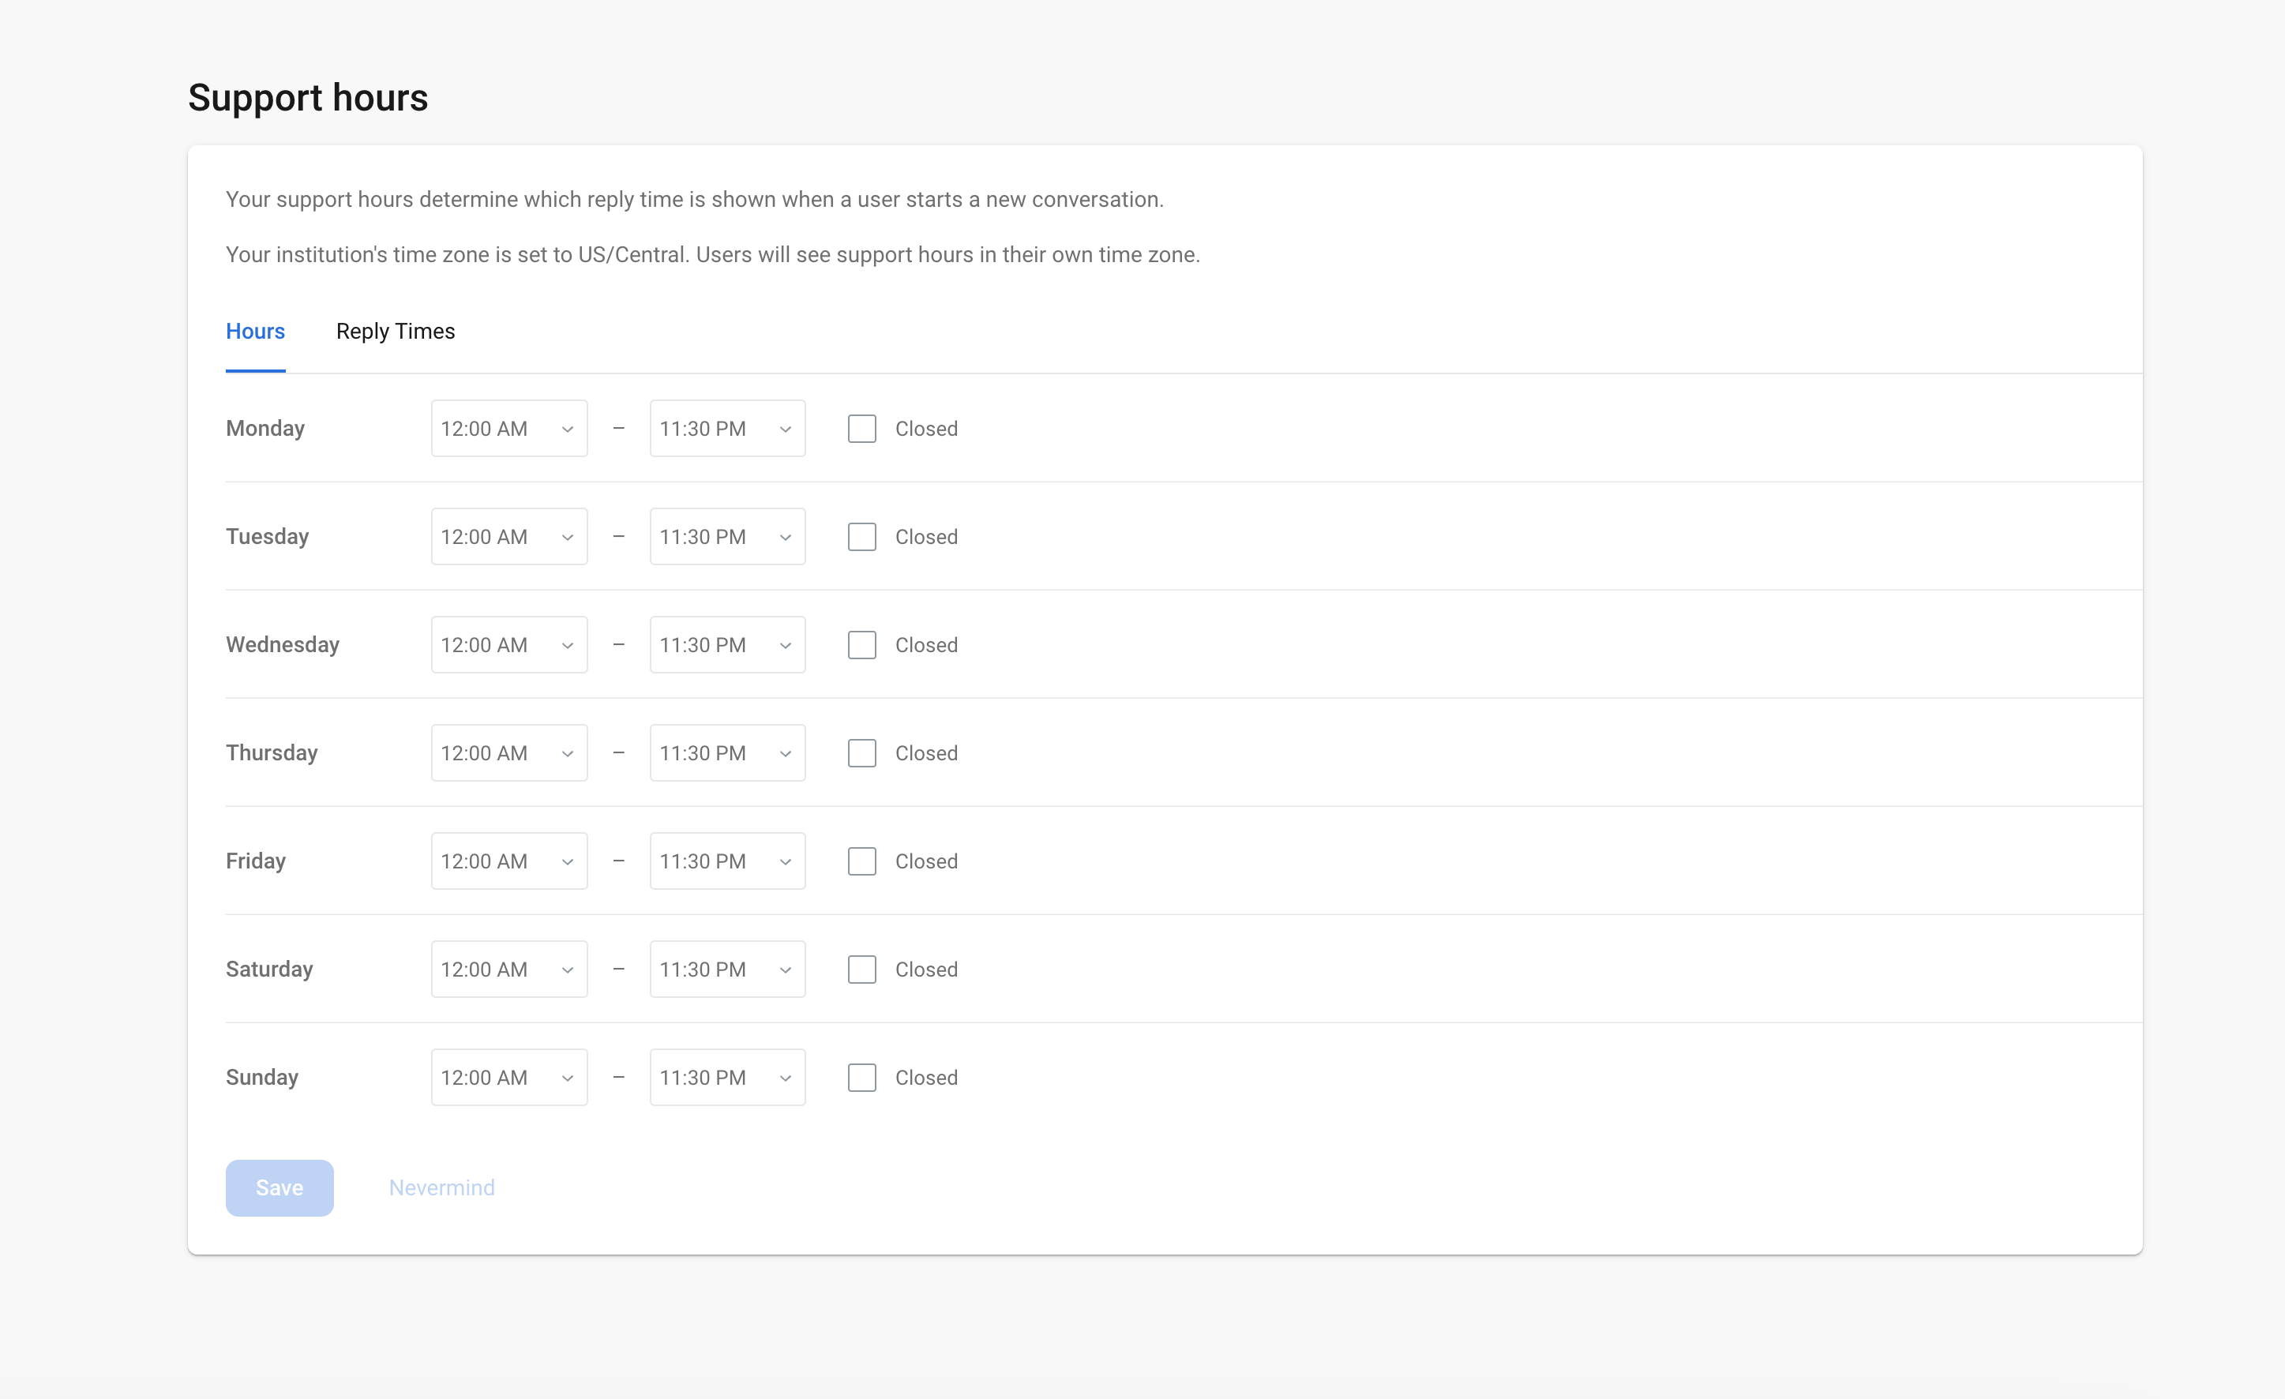Tick the Friday Closed checkbox
The image size is (2285, 1399).
861,861
